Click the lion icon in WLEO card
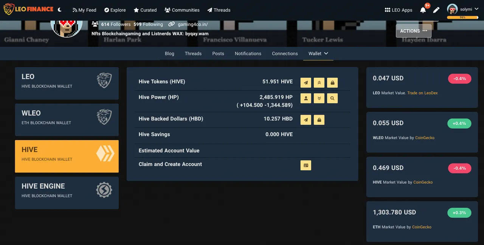The height and width of the screenshot is (245, 484). pyautogui.click(x=104, y=117)
